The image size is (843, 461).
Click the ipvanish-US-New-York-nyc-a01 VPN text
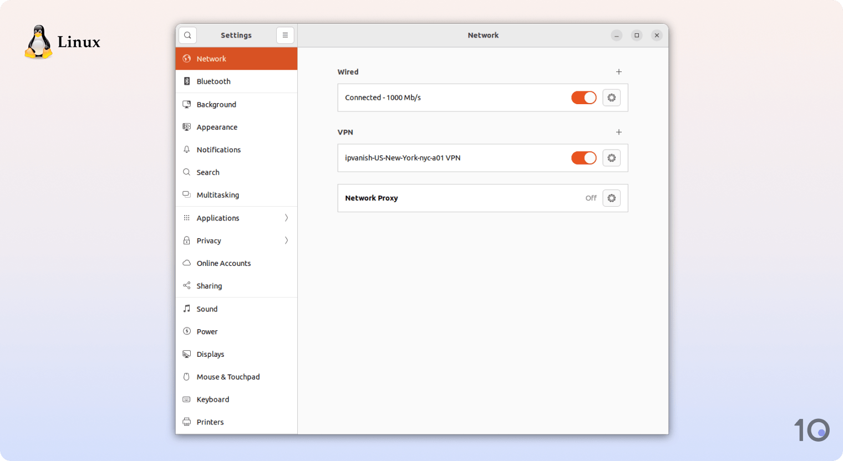(x=403, y=158)
